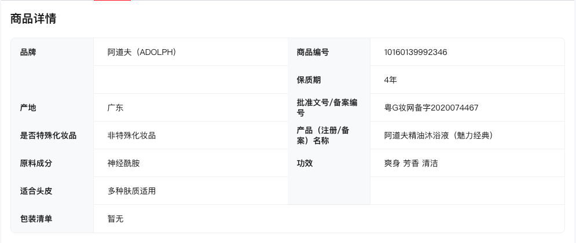The image size is (576, 243).
Task: Click the 保质期 label
Action: (309, 80)
